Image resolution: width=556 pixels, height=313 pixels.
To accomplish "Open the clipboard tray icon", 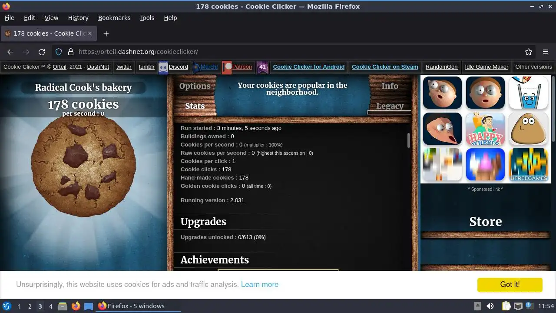I will [x=506, y=306].
